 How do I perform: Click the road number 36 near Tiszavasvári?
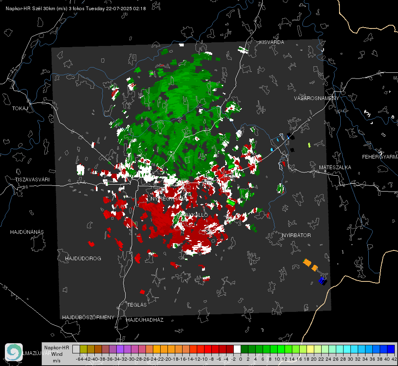(25, 187)
